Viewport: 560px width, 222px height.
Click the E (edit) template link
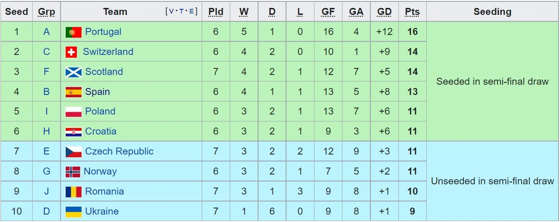[191, 12]
